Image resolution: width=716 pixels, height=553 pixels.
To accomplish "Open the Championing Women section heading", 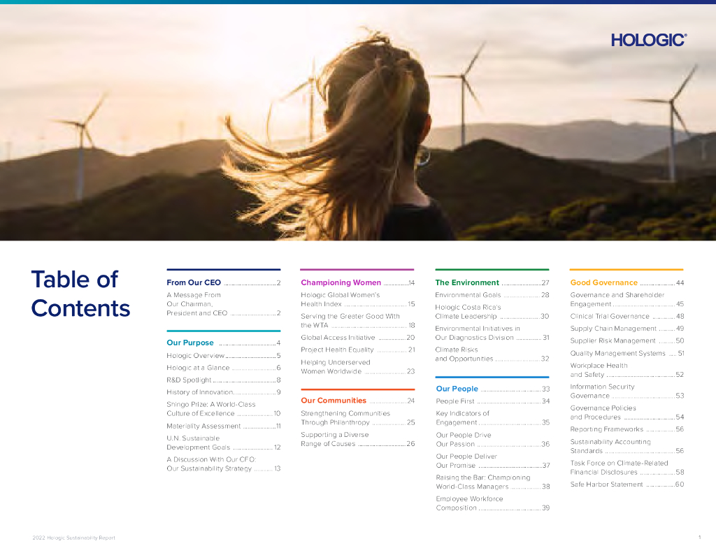I will coord(357,282).
